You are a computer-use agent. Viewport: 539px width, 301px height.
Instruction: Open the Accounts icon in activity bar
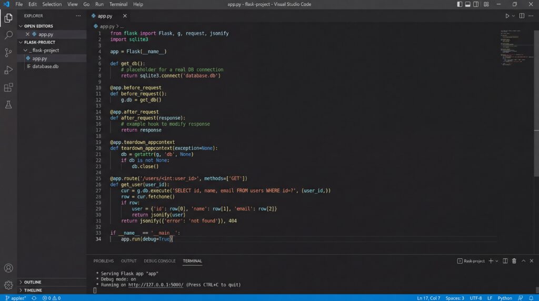coord(8,268)
